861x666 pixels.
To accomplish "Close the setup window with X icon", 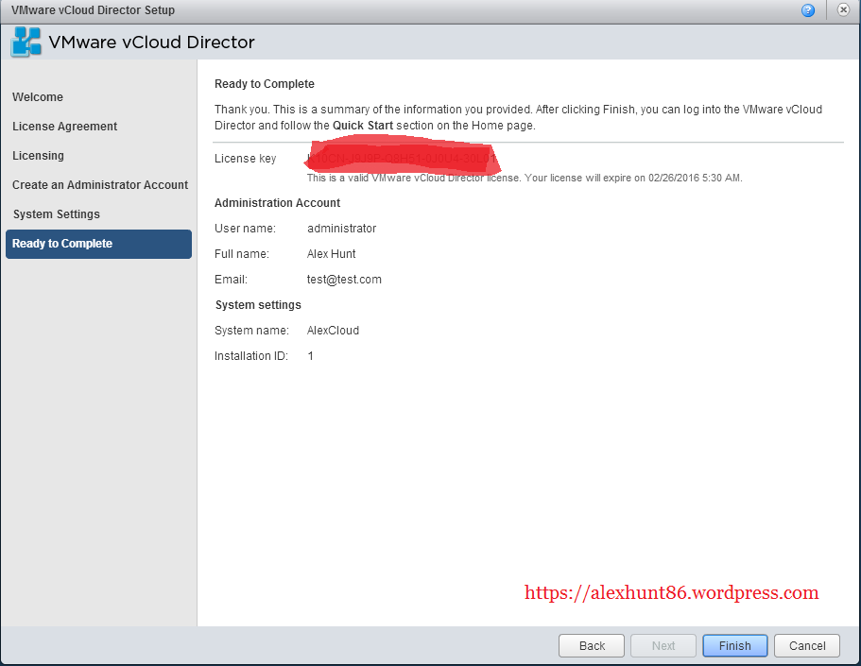I will point(841,10).
